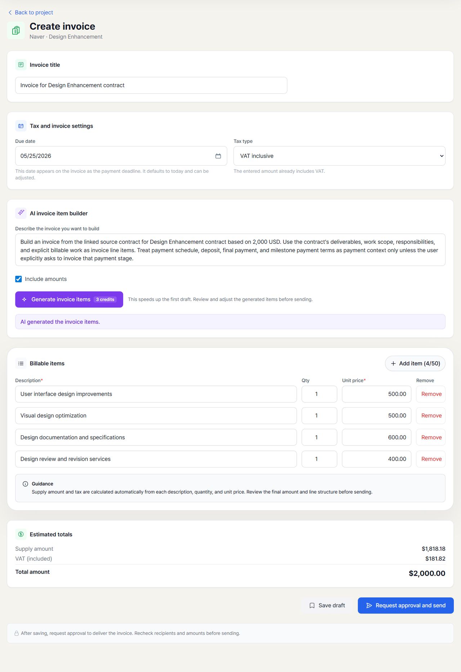This screenshot has width=461, height=672.
Task: Edit description Design review and revision services
Action: click(x=156, y=459)
